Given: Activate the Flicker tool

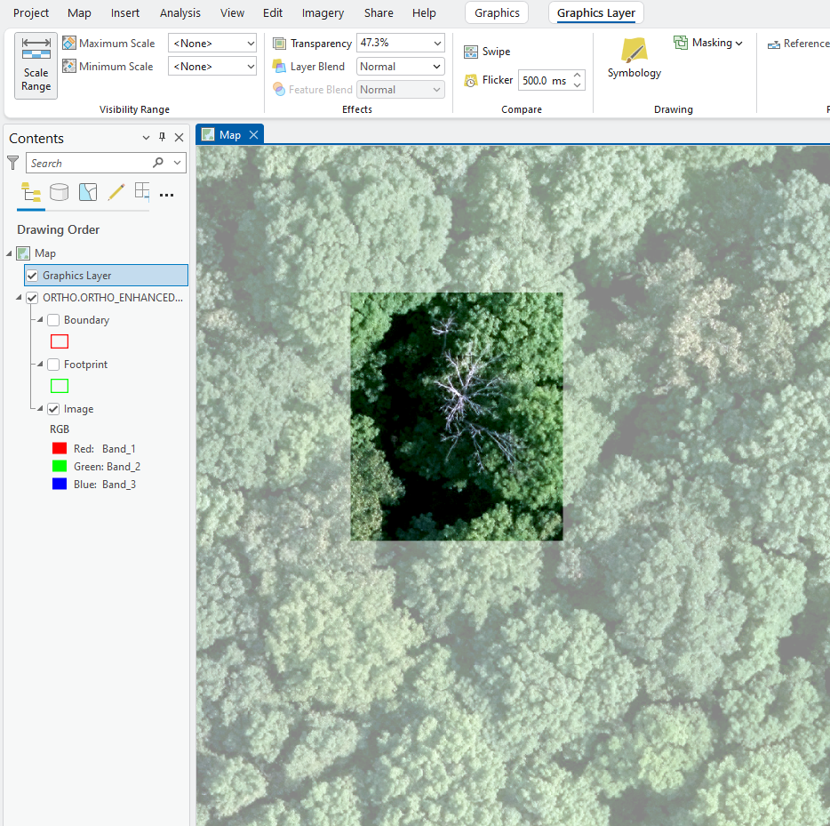Looking at the screenshot, I should point(489,80).
